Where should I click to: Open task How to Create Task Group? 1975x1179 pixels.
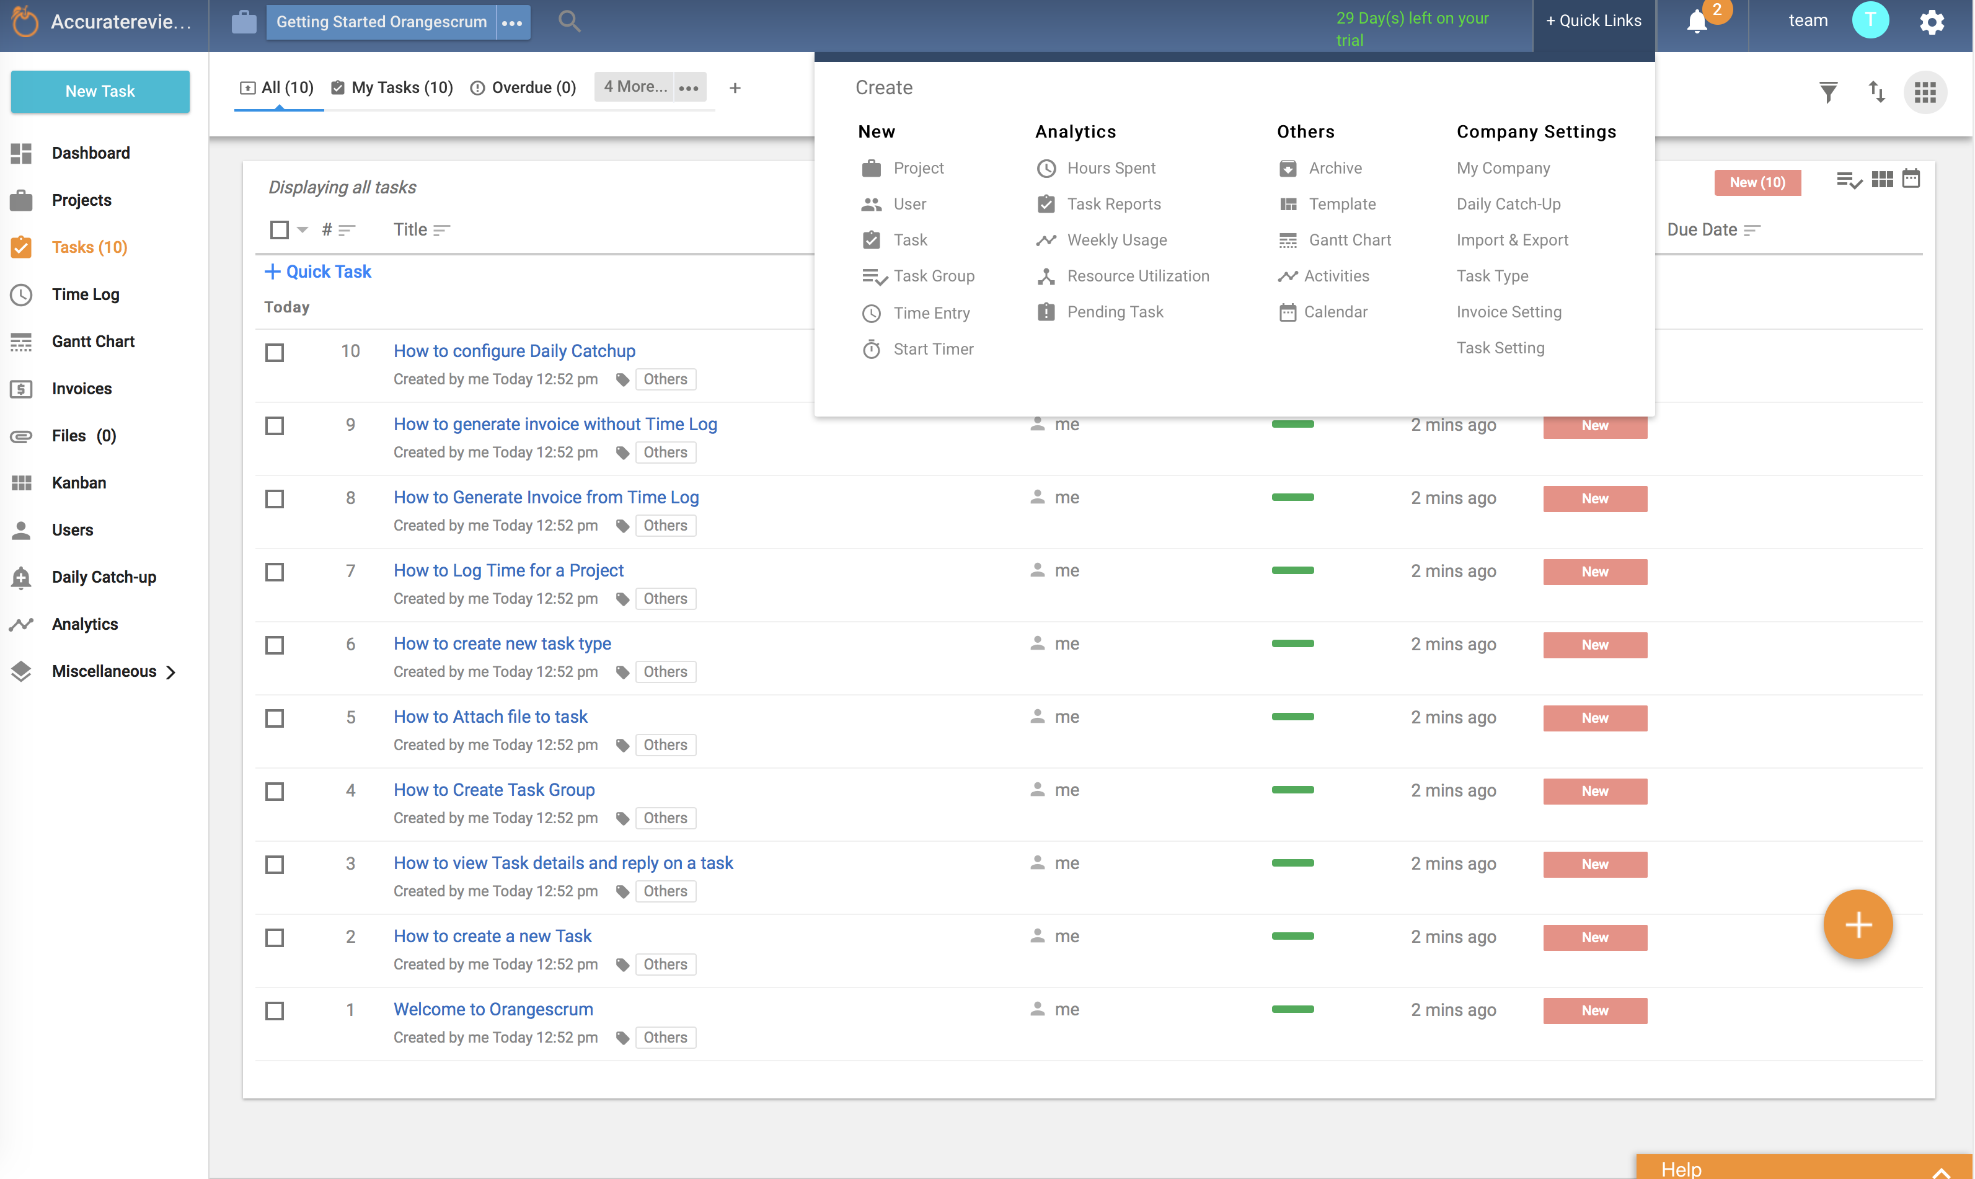(493, 790)
